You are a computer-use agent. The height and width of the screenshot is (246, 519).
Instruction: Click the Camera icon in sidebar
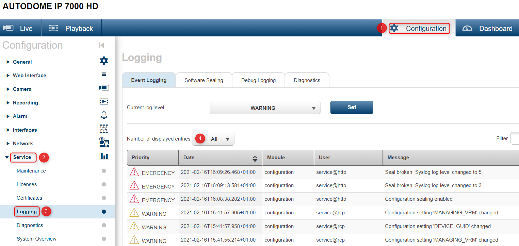click(104, 88)
